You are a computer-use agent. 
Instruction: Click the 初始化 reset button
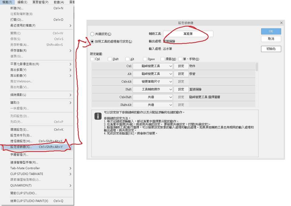coord(271,49)
